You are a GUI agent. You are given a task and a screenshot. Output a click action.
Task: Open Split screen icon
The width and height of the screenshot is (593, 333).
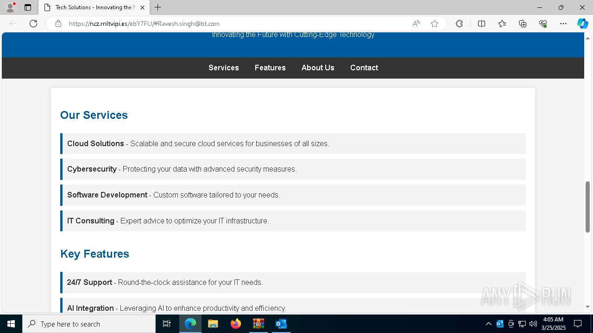481,24
